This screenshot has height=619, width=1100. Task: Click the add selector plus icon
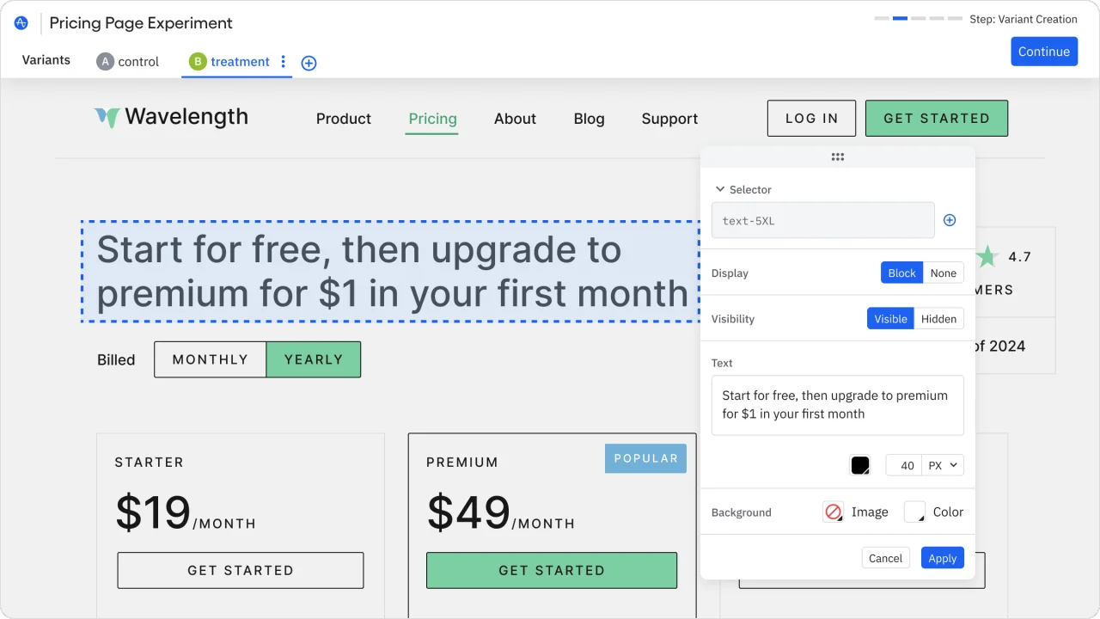point(950,220)
